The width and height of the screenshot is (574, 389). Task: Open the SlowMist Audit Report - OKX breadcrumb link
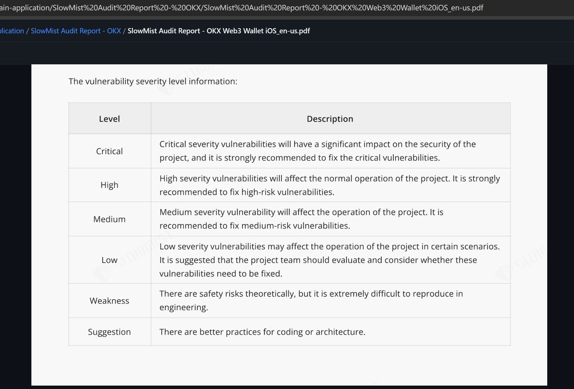tap(76, 31)
